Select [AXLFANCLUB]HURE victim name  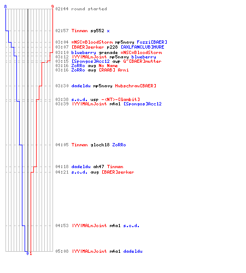point(143,47)
